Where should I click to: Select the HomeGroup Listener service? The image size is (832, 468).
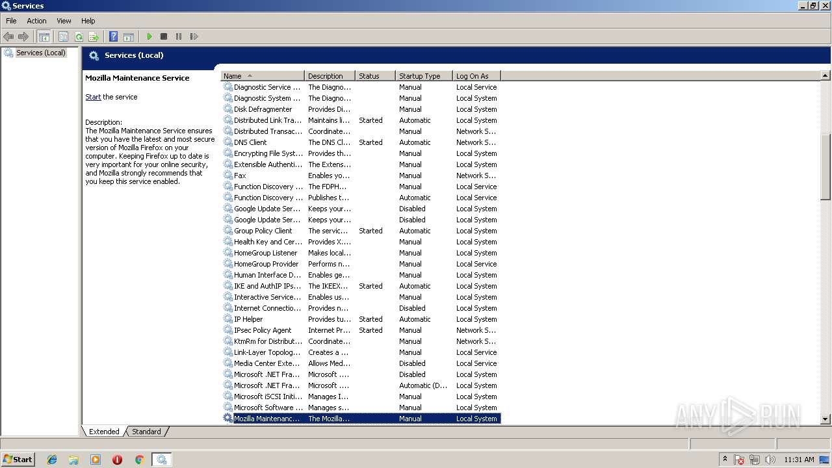[361, 253]
